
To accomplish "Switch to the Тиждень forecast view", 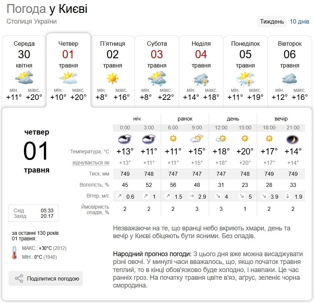I will click(x=272, y=21).
